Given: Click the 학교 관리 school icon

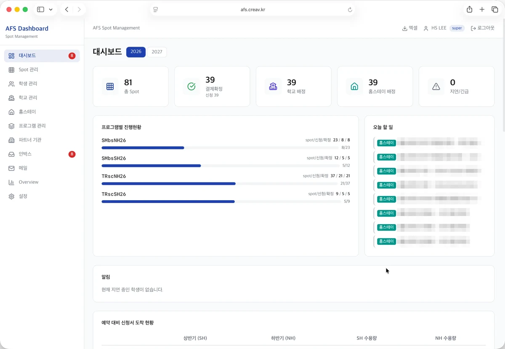Looking at the screenshot, I should 11,98.
